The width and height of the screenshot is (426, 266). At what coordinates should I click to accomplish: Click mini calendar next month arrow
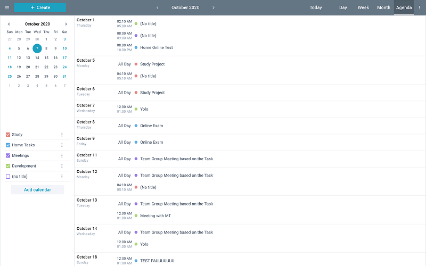tap(66, 24)
